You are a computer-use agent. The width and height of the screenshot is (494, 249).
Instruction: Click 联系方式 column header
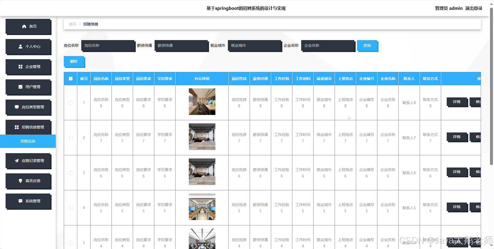coord(431,79)
